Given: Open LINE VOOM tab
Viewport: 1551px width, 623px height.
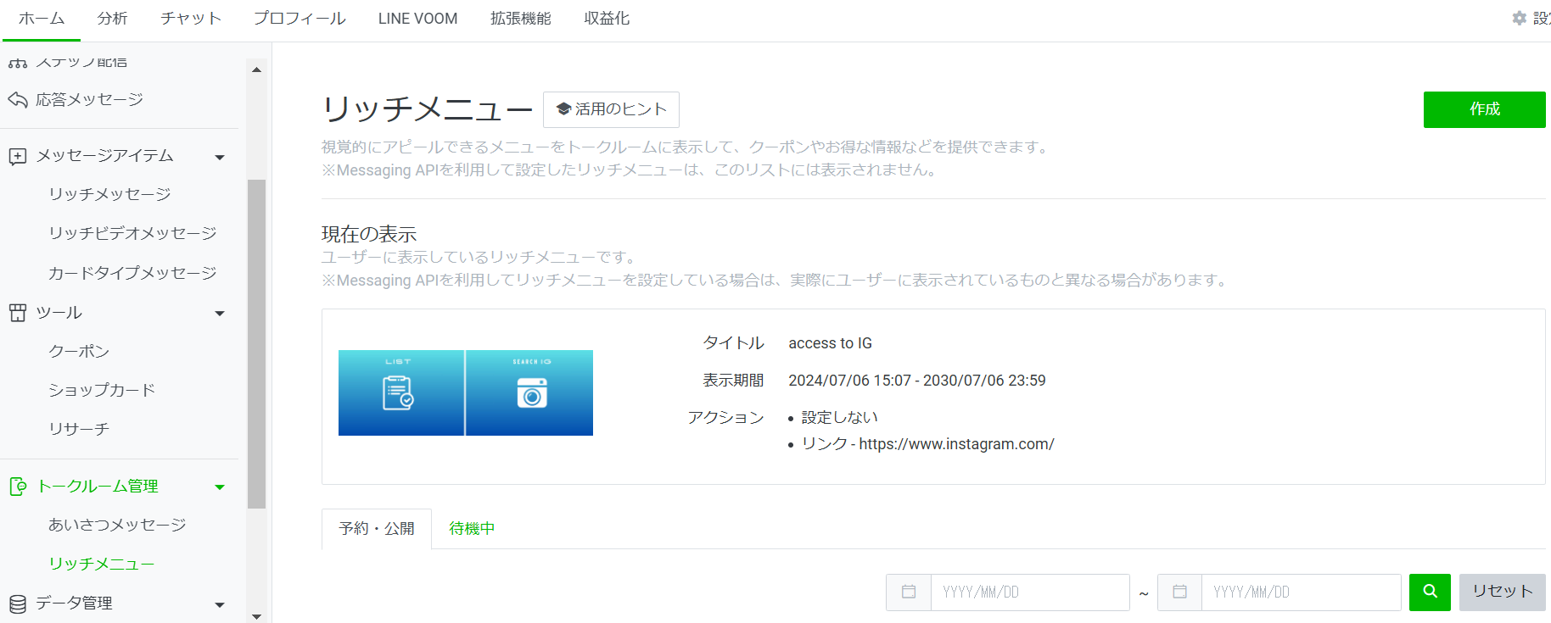Looking at the screenshot, I should click(417, 19).
